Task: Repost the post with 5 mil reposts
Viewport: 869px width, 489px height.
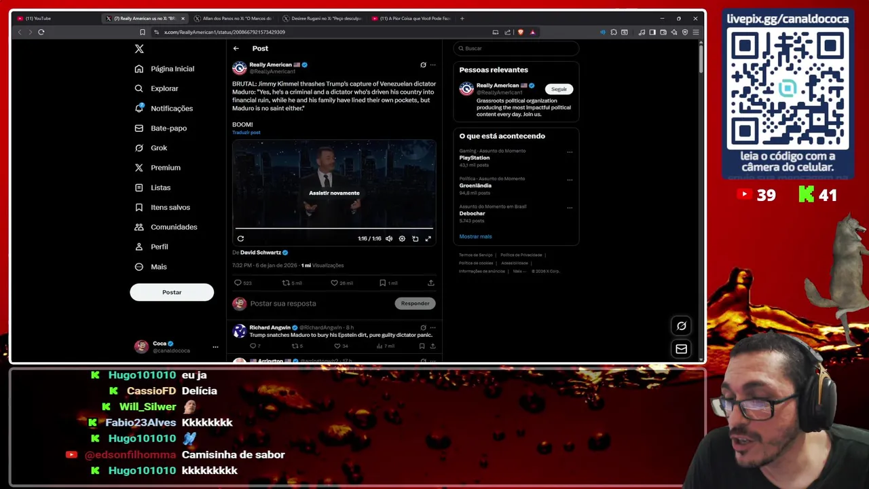Action: 292,283
